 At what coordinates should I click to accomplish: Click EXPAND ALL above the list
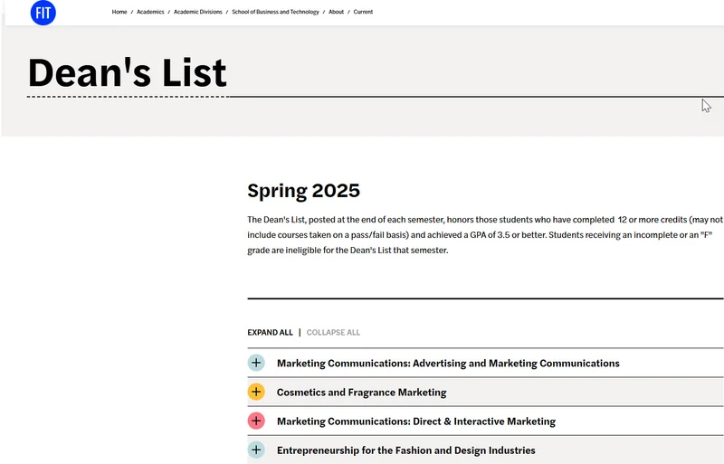270,333
